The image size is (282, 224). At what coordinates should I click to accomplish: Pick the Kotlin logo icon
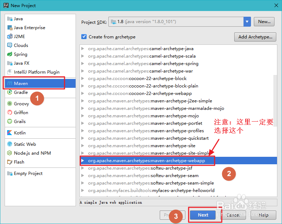10,133
